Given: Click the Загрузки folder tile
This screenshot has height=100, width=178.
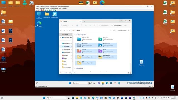Looking at the screenshot, I should (x=107, y=39).
